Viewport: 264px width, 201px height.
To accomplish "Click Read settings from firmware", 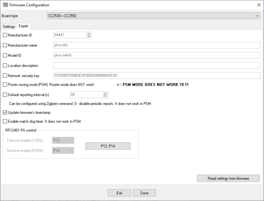I will (x=228, y=178).
